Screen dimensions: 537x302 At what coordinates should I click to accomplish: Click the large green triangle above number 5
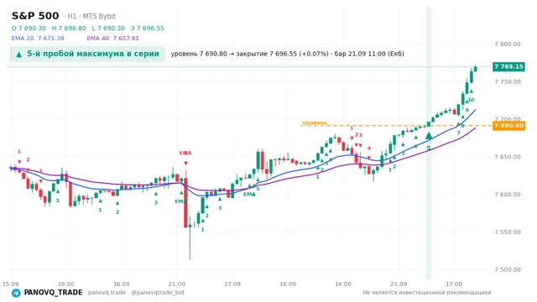coord(429,136)
